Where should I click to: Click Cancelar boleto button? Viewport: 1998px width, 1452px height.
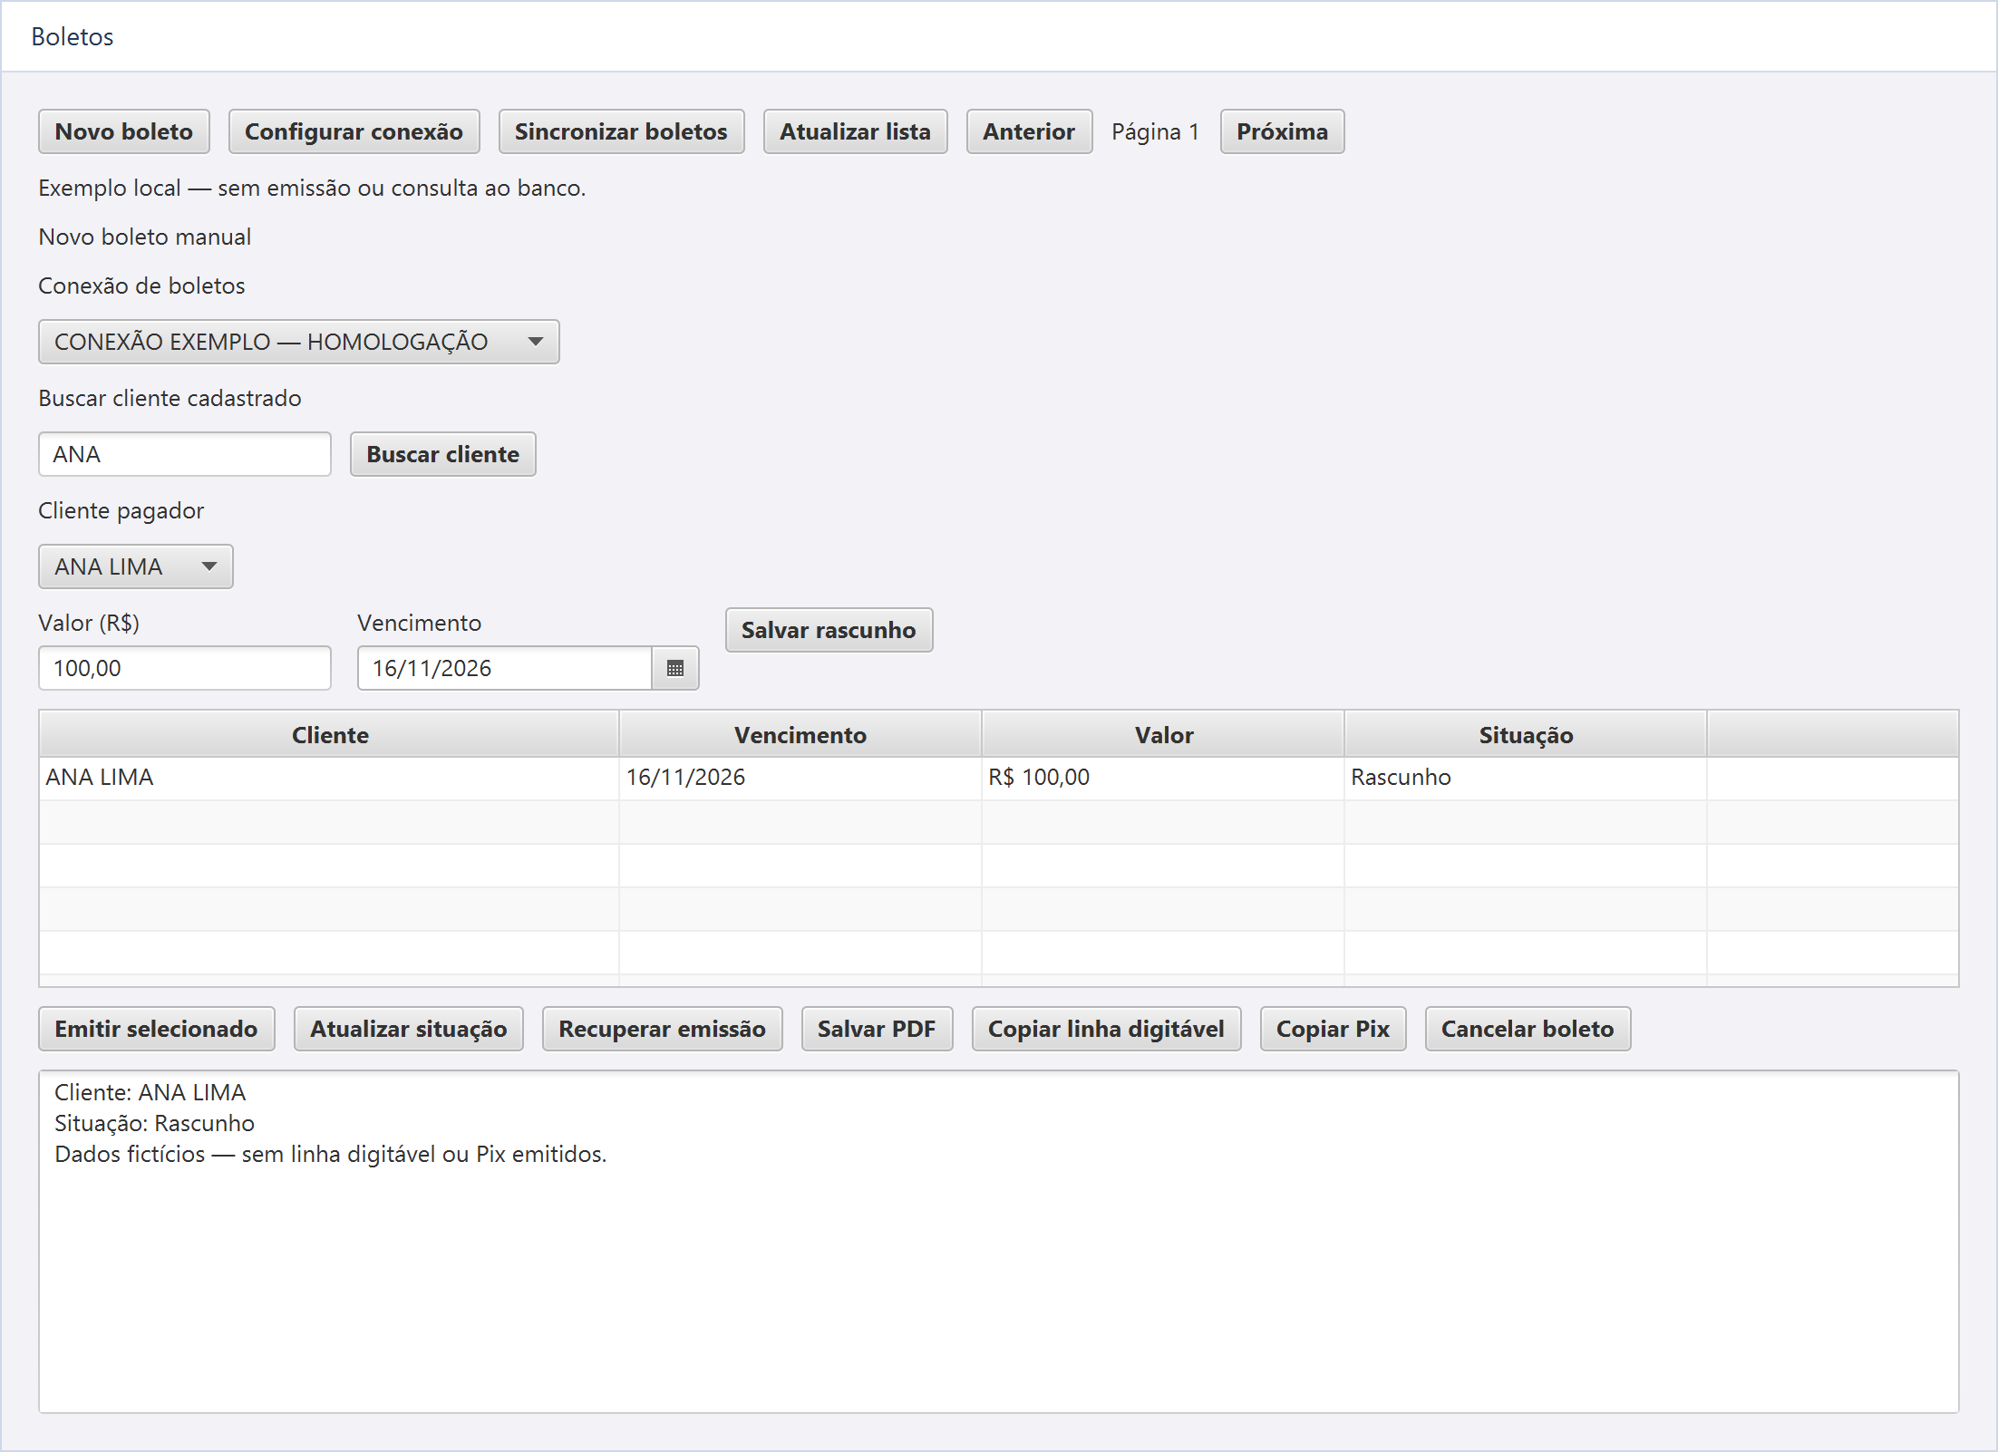(x=1528, y=1029)
